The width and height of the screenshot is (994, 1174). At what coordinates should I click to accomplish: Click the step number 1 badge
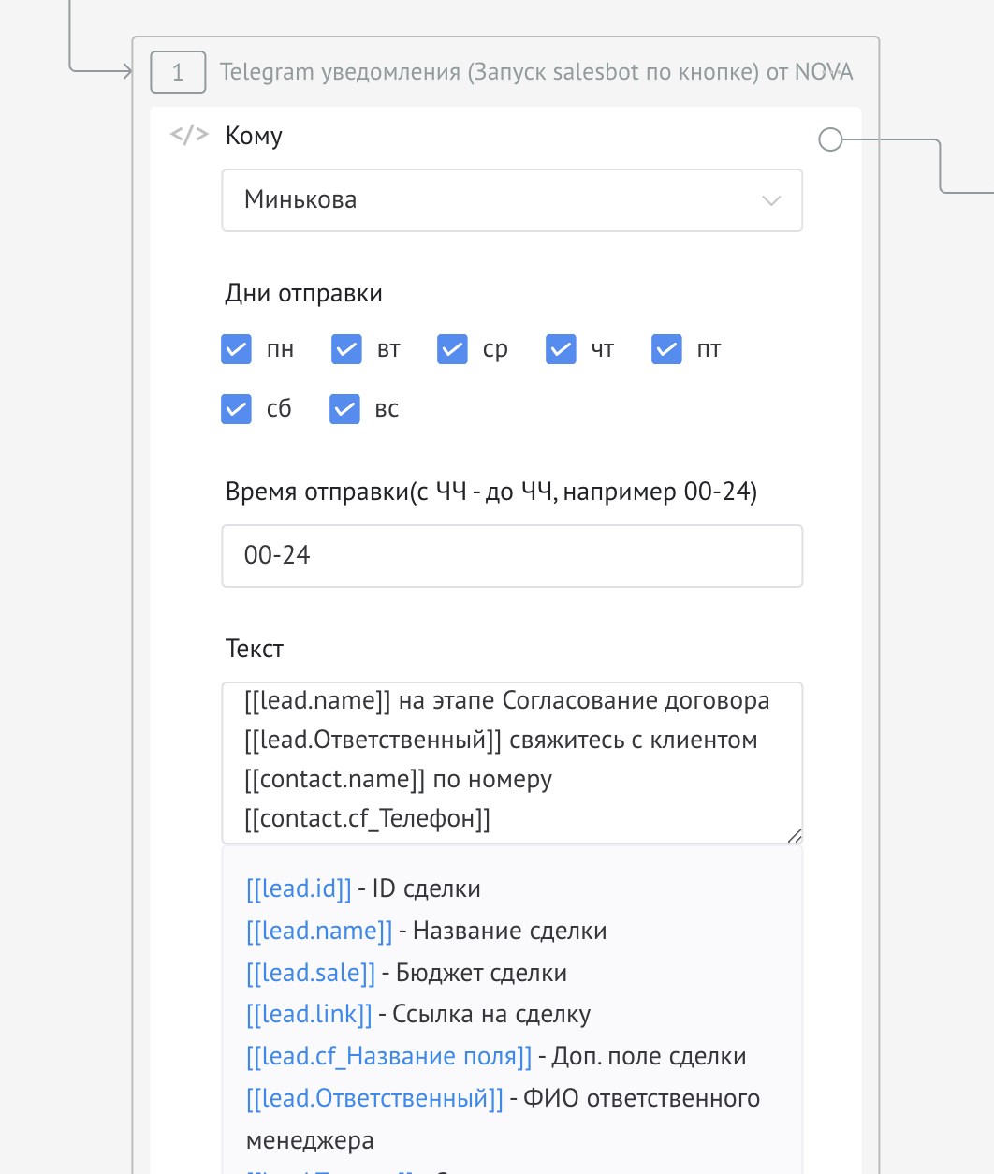(x=178, y=72)
